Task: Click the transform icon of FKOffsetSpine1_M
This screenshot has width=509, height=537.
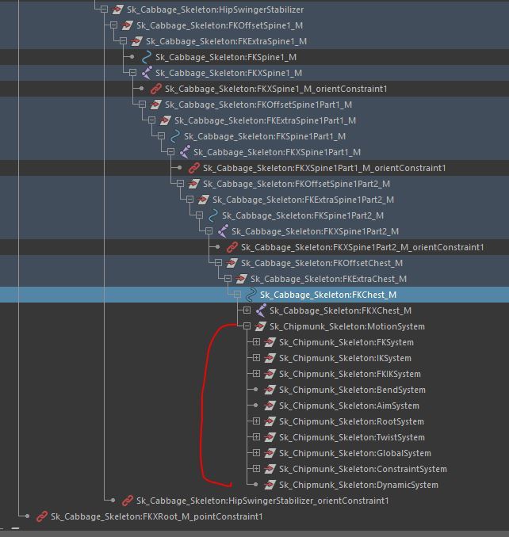Action: click(127, 25)
